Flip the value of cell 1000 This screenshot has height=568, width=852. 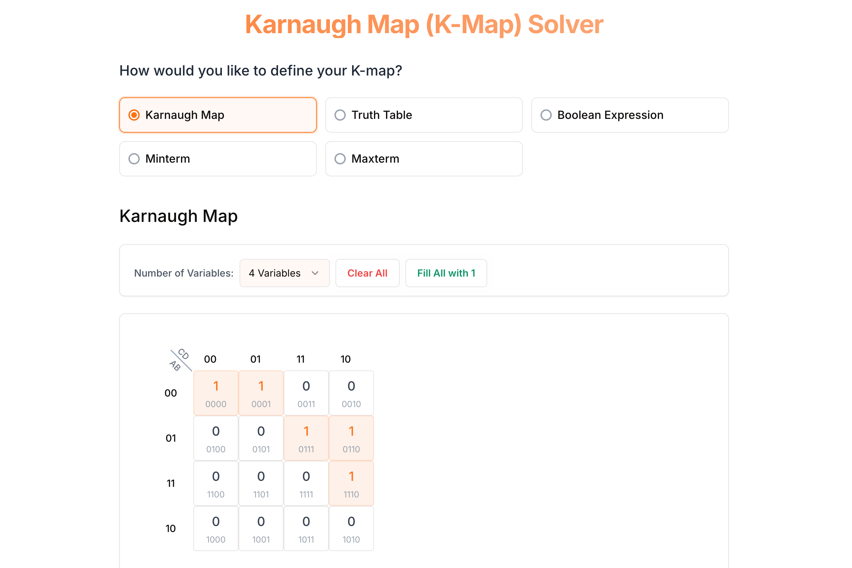pyautogui.click(x=216, y=528)
